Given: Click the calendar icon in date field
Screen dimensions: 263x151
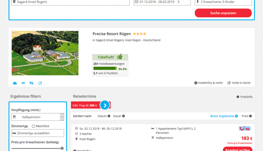Looking at the screenshot, I should 137,2.
